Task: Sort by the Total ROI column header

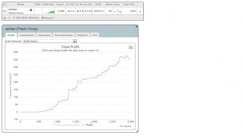Action: tap(129, 4)
